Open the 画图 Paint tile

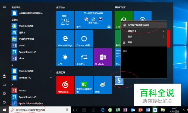(103, 85)
